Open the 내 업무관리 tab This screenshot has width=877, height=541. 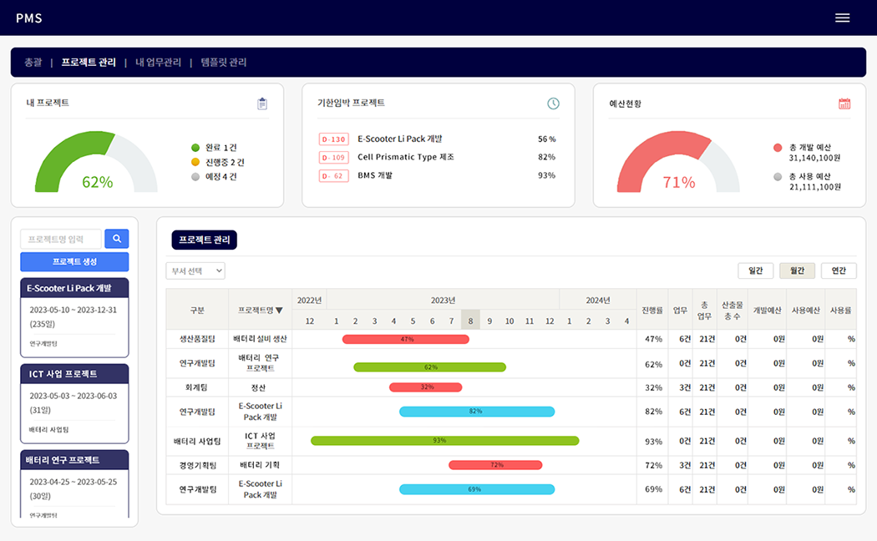(x=158, y=63)
